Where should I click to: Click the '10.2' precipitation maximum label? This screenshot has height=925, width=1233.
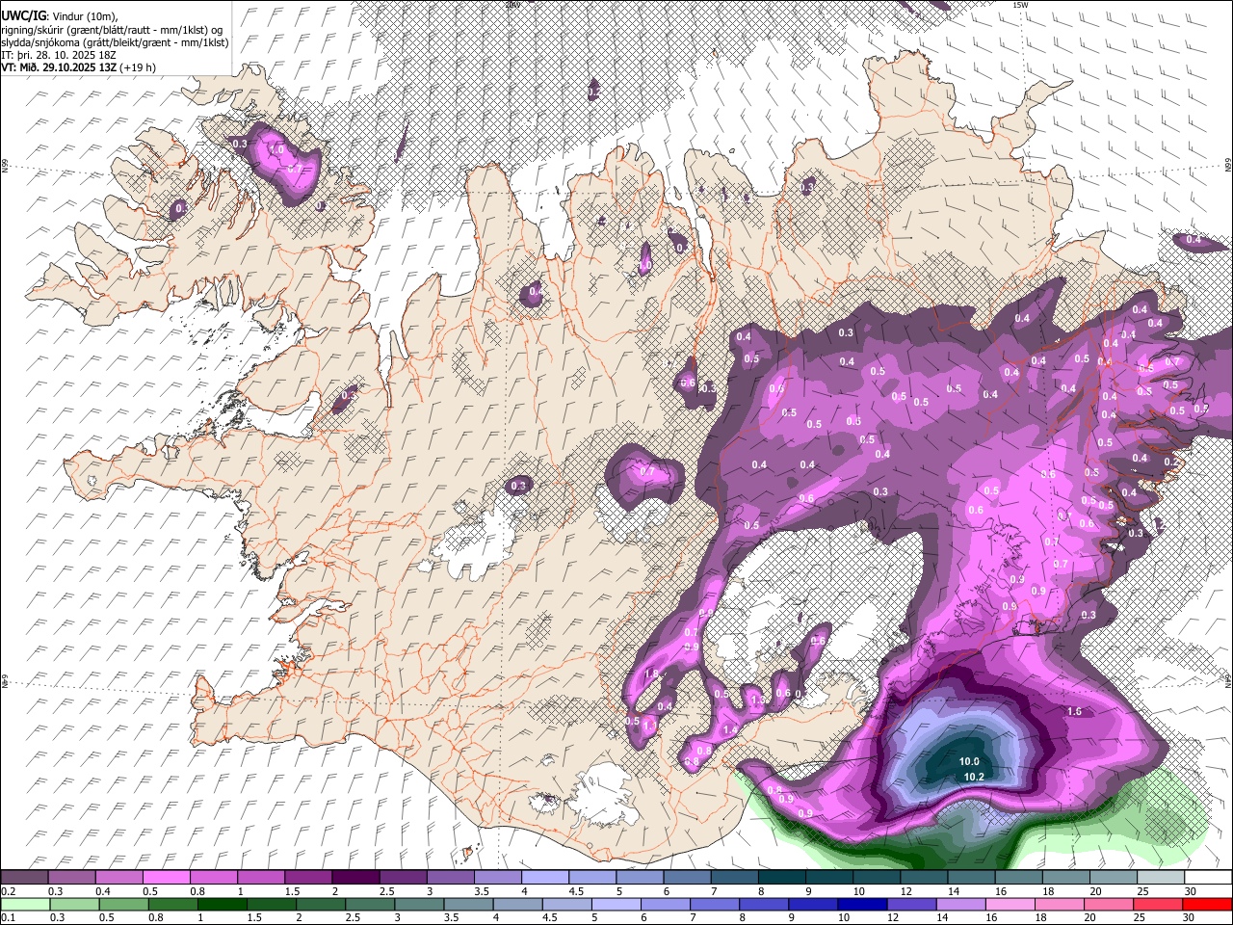pyautogui.click(x=974, y=777)
